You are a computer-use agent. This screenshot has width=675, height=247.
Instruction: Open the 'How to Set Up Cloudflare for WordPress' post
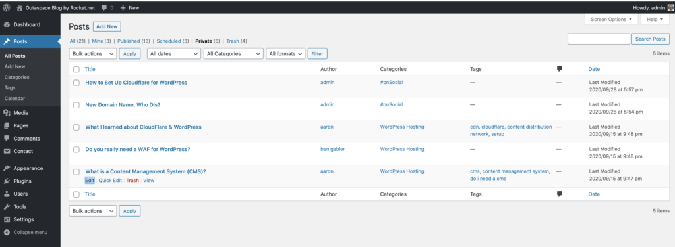pyautogui.click(x=136, y=82)
